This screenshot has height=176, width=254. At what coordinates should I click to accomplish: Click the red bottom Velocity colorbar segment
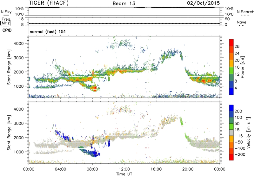coord(231,157)
